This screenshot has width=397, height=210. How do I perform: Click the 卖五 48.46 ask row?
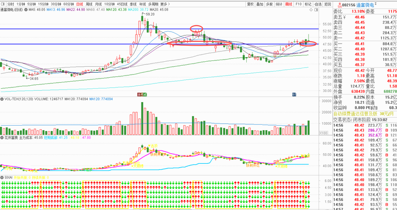(365, 17)
